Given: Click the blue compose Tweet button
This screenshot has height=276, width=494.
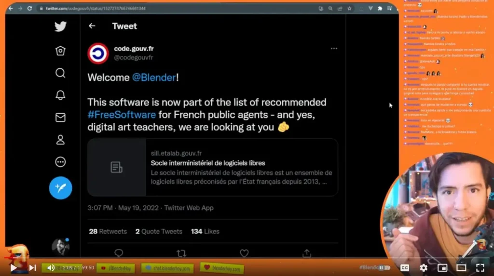Looking at the screenshot, I should (60, 188).
